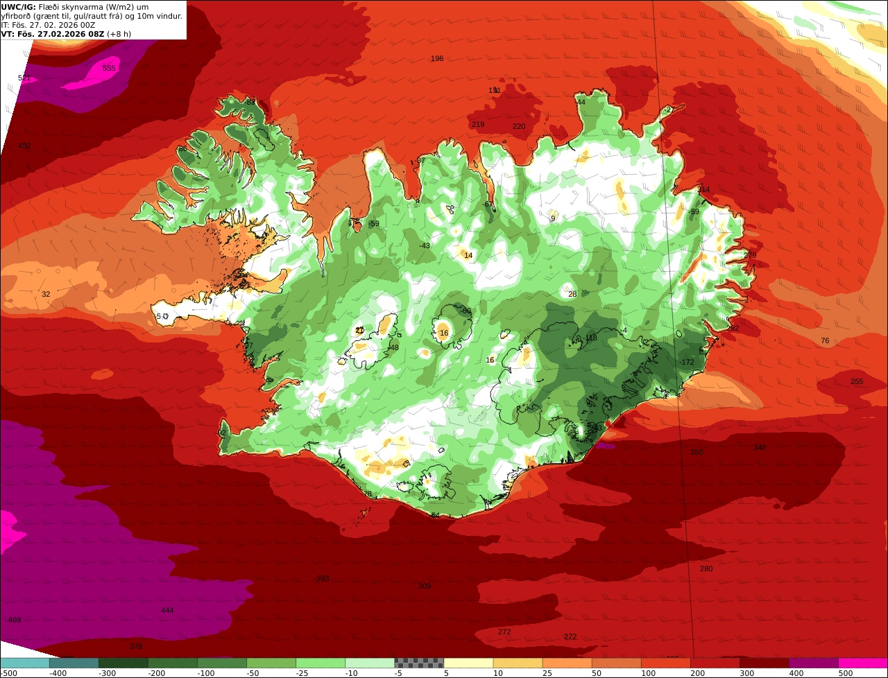Screen dimensions: 888x678
Task: Click the '469' value in the purple area
Action: [15, 620]
